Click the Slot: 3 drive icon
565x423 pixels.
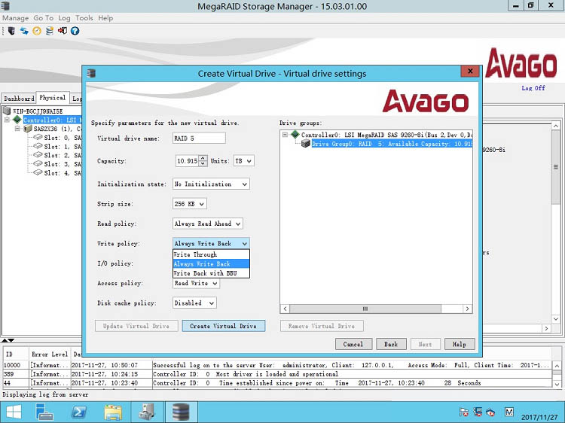(38, 164)
